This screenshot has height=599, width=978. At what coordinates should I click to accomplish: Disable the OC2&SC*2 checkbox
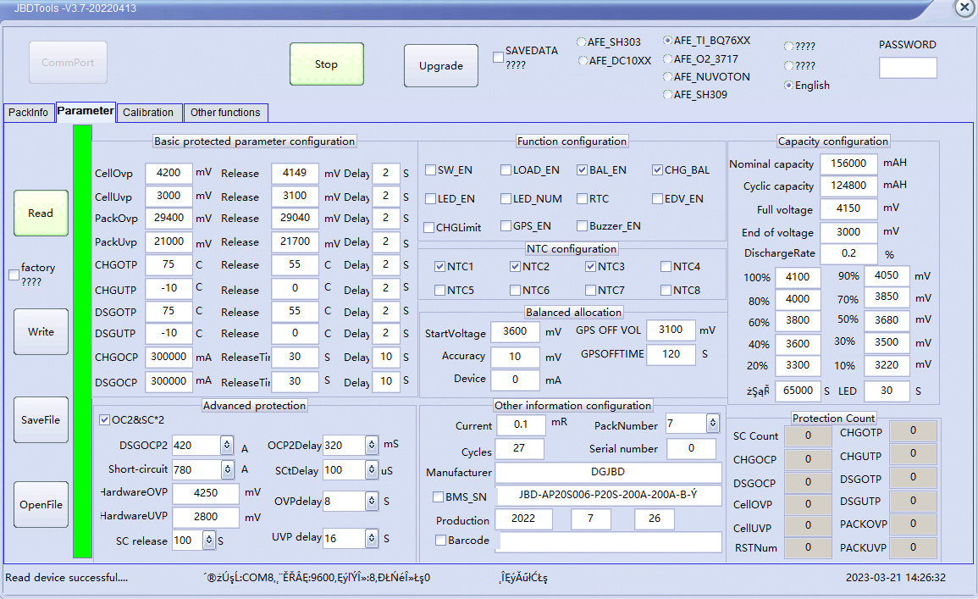click(105, 419)
